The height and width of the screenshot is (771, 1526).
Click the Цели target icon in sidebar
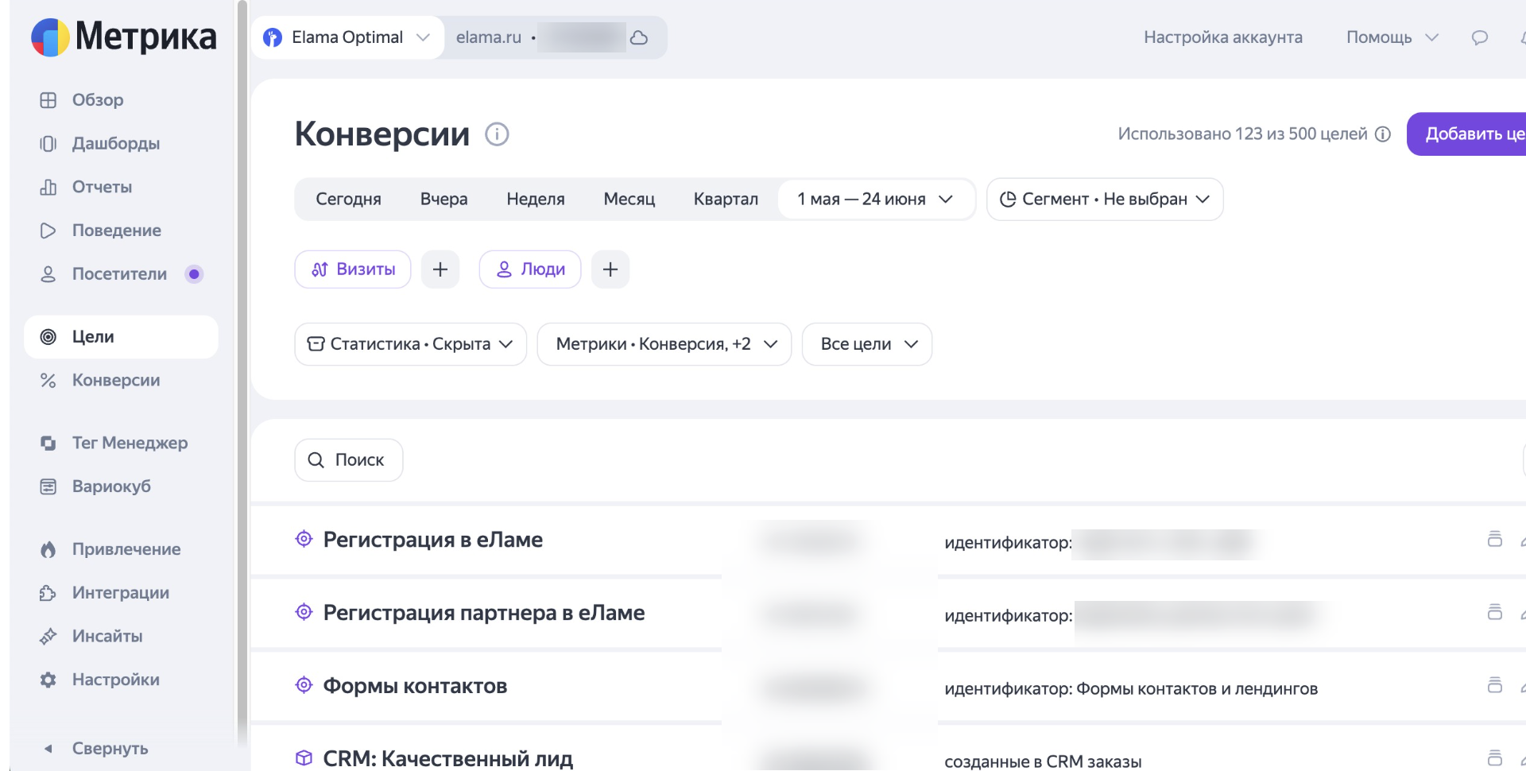click(48, 337)
